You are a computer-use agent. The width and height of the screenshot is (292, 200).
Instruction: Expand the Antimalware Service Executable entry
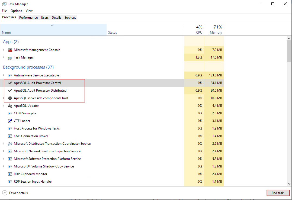(4, 75)
